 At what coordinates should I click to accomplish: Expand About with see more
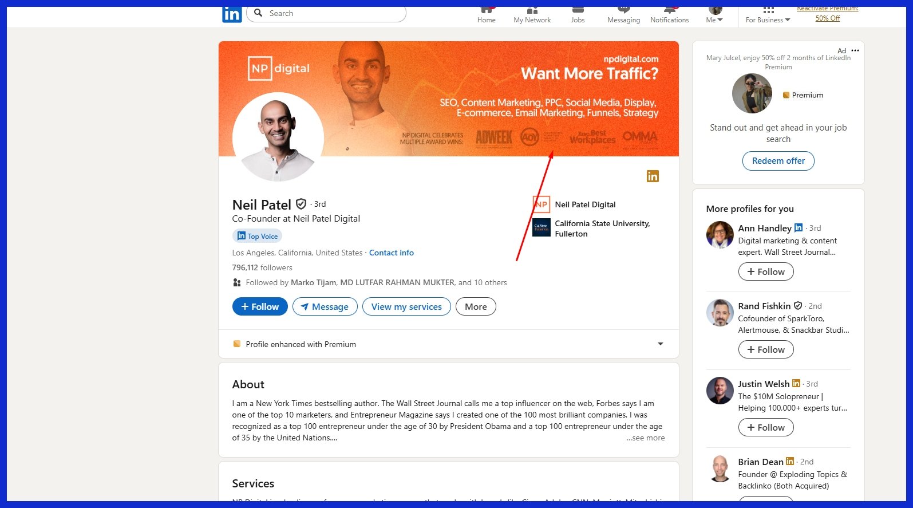646,438
